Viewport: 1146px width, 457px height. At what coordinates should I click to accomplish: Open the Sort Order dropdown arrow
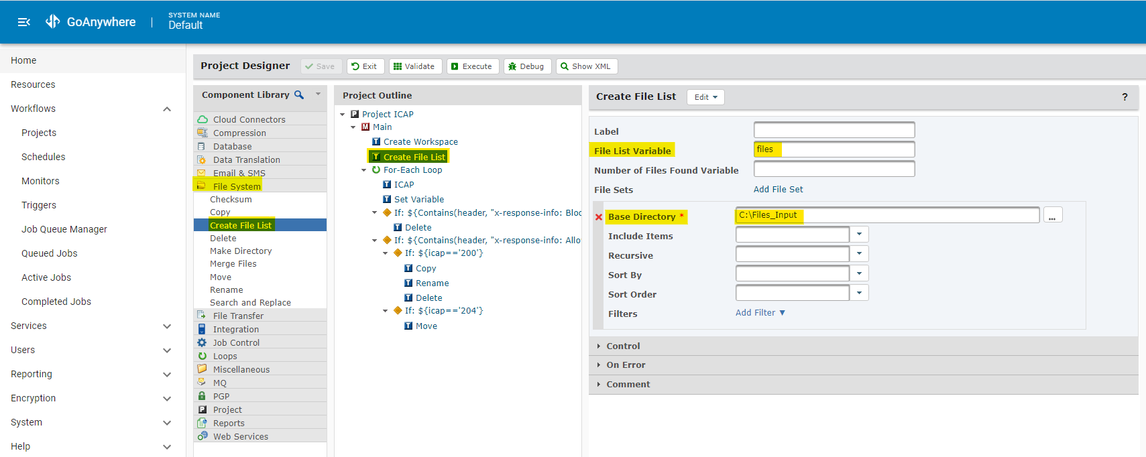(859, 293)
